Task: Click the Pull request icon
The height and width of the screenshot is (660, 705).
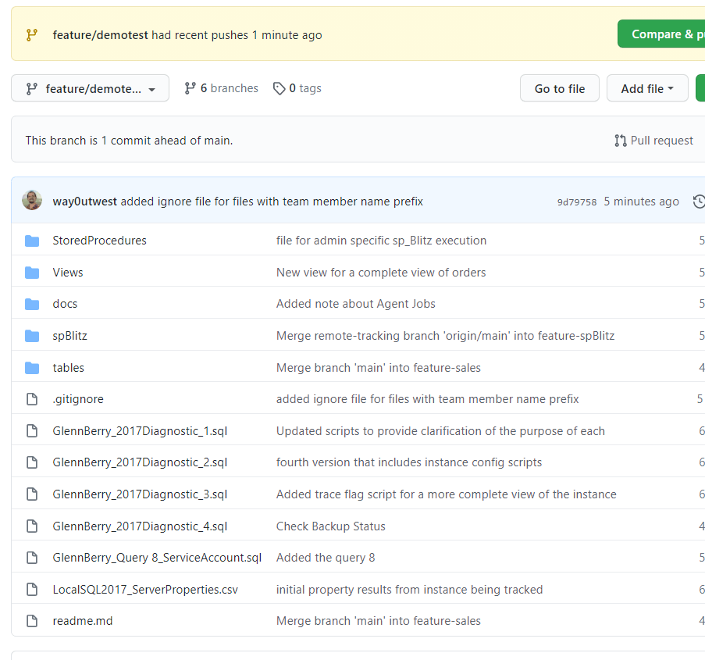Action: coord(621,141)
